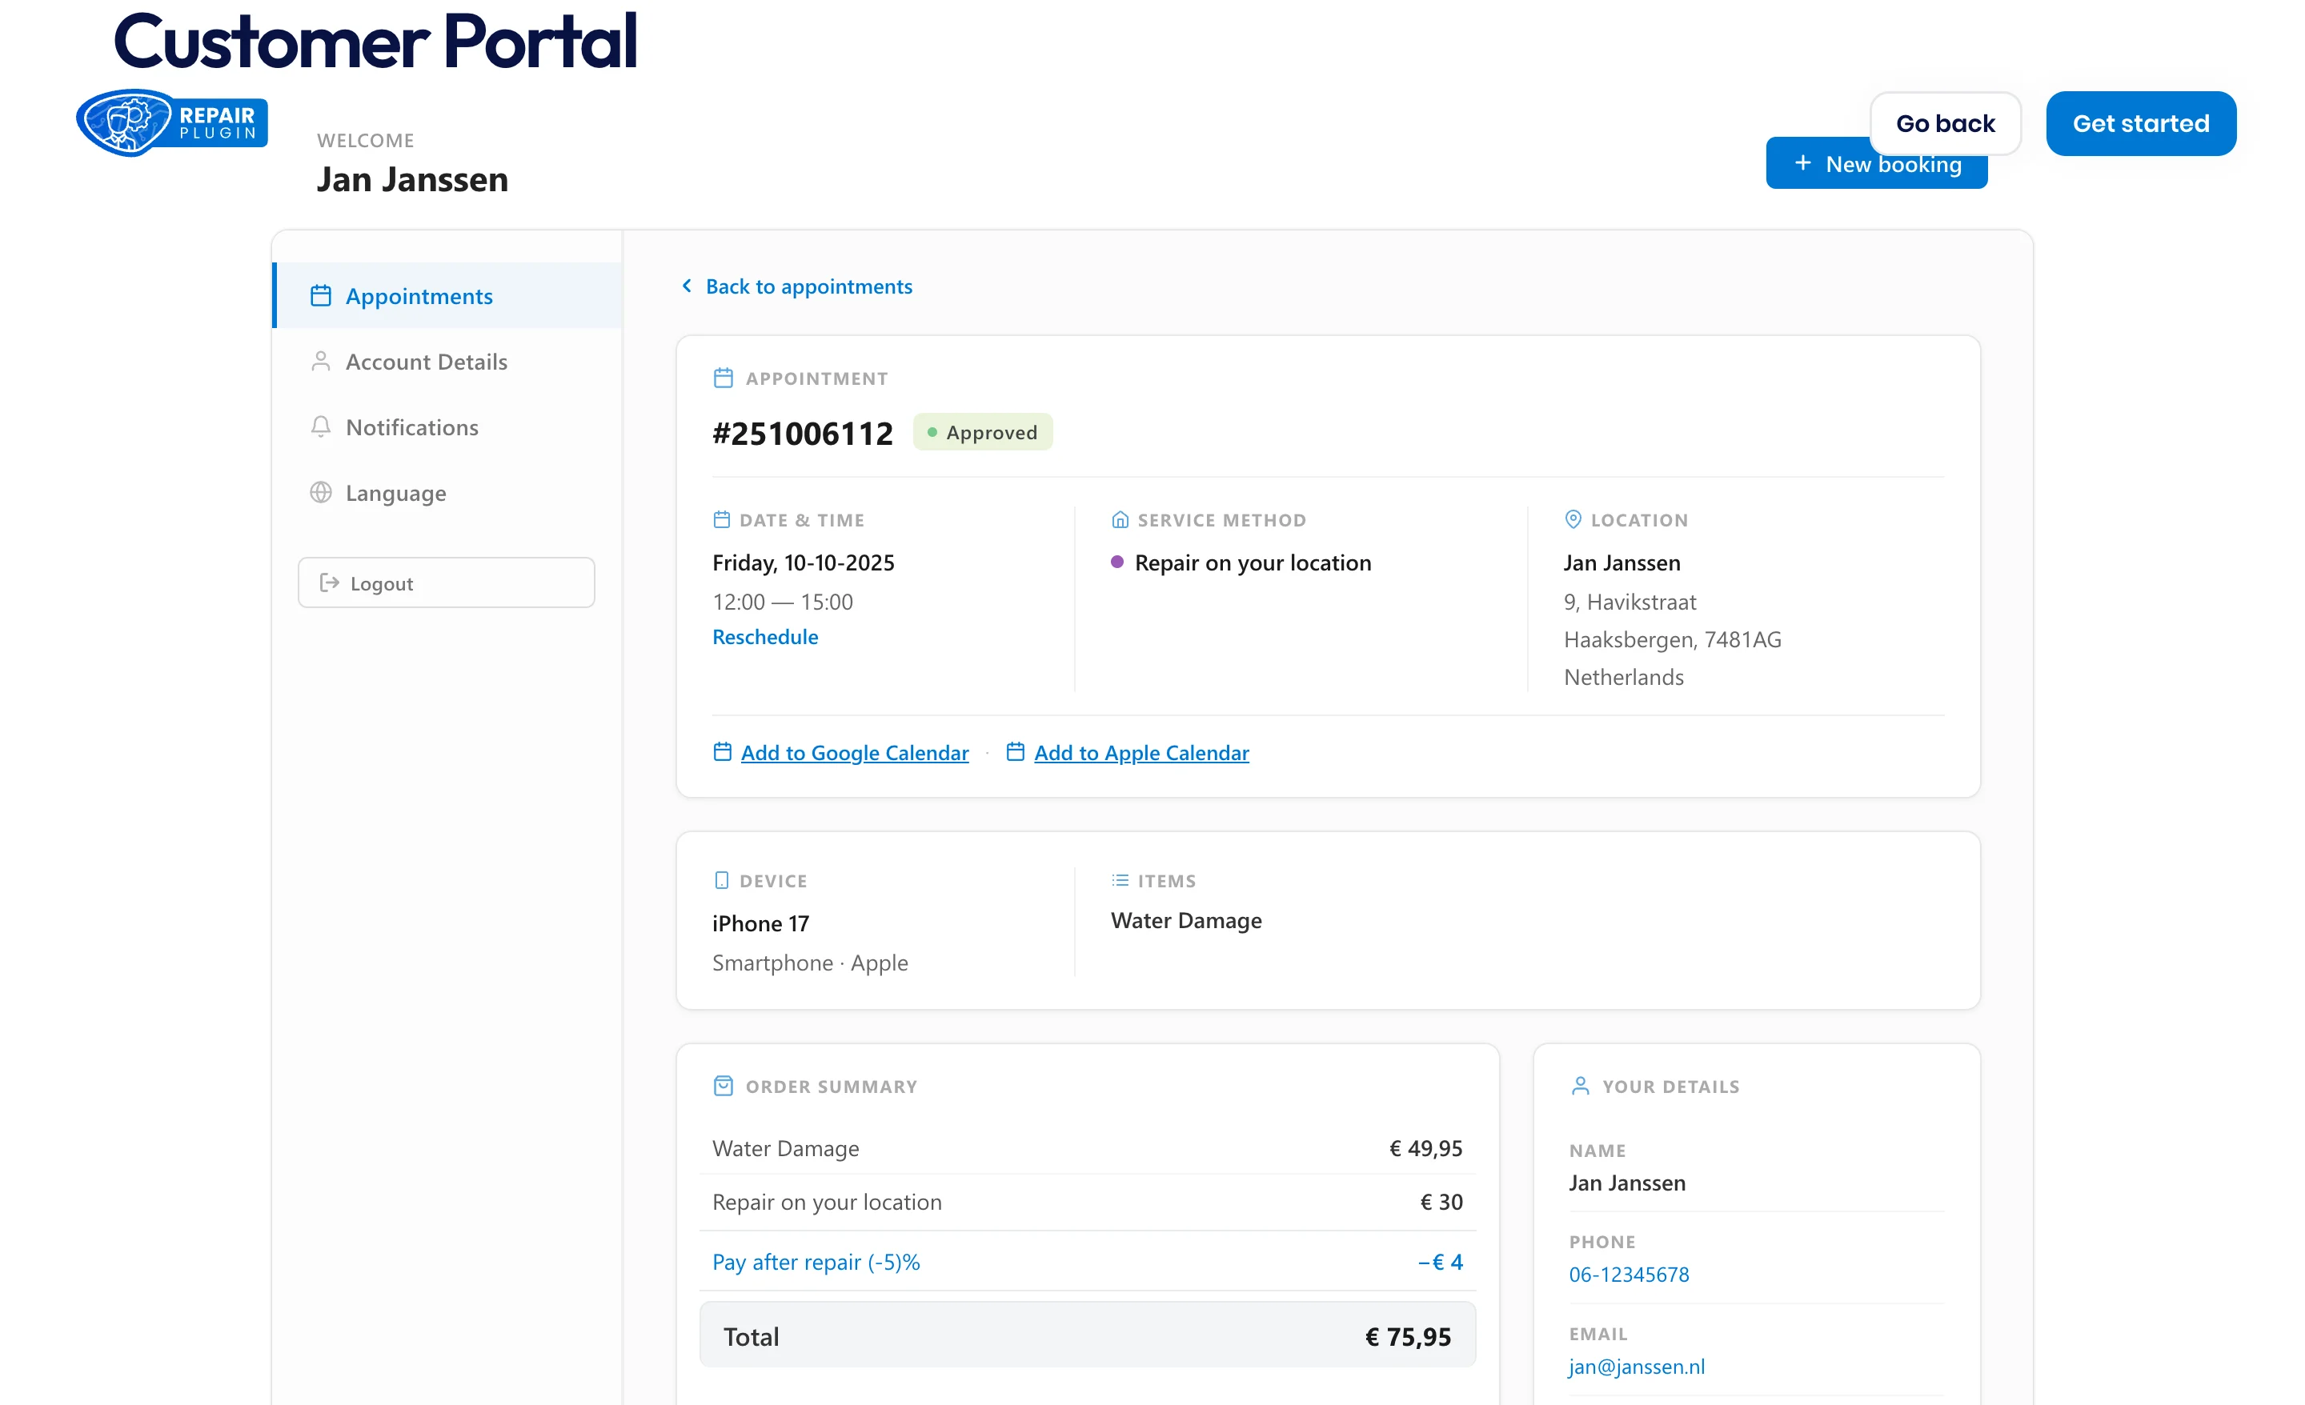Image resolution: width=2305 pixels, height=1405 pixels.
Task: Click the time range 12:00 — 15:00
Action: click(x=783, y=602)
